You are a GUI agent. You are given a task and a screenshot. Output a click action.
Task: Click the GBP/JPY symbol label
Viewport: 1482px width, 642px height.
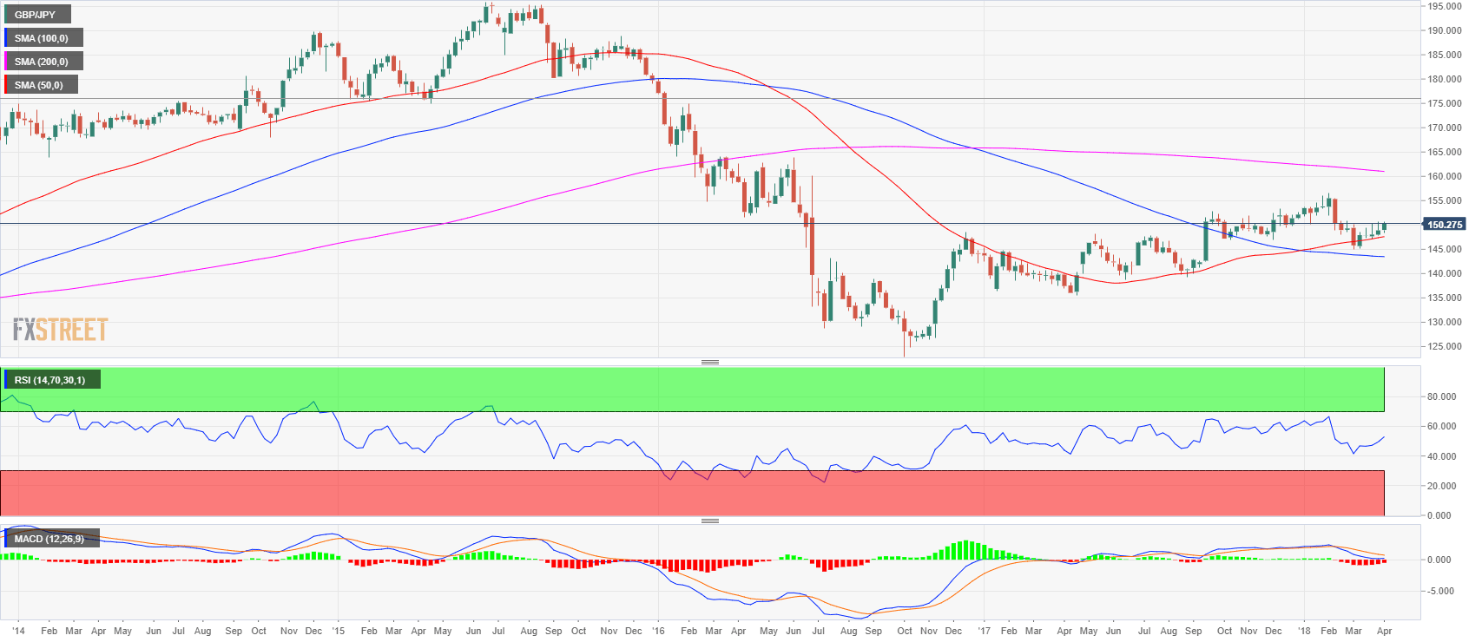tap(37, 15)
